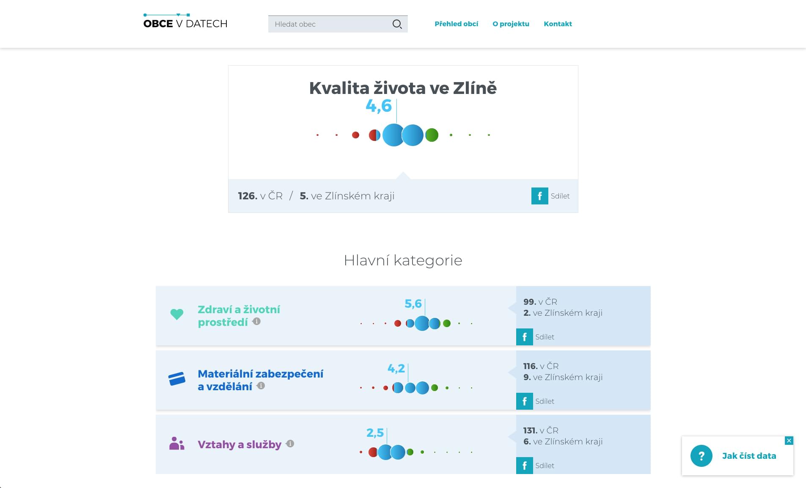806x488 pixels.
Task: Click Jak číst data link
Action: [749, 456]
